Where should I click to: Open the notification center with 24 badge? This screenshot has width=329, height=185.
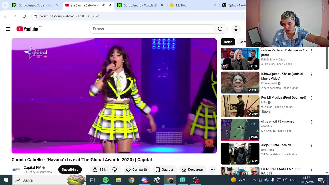(321, 180)
